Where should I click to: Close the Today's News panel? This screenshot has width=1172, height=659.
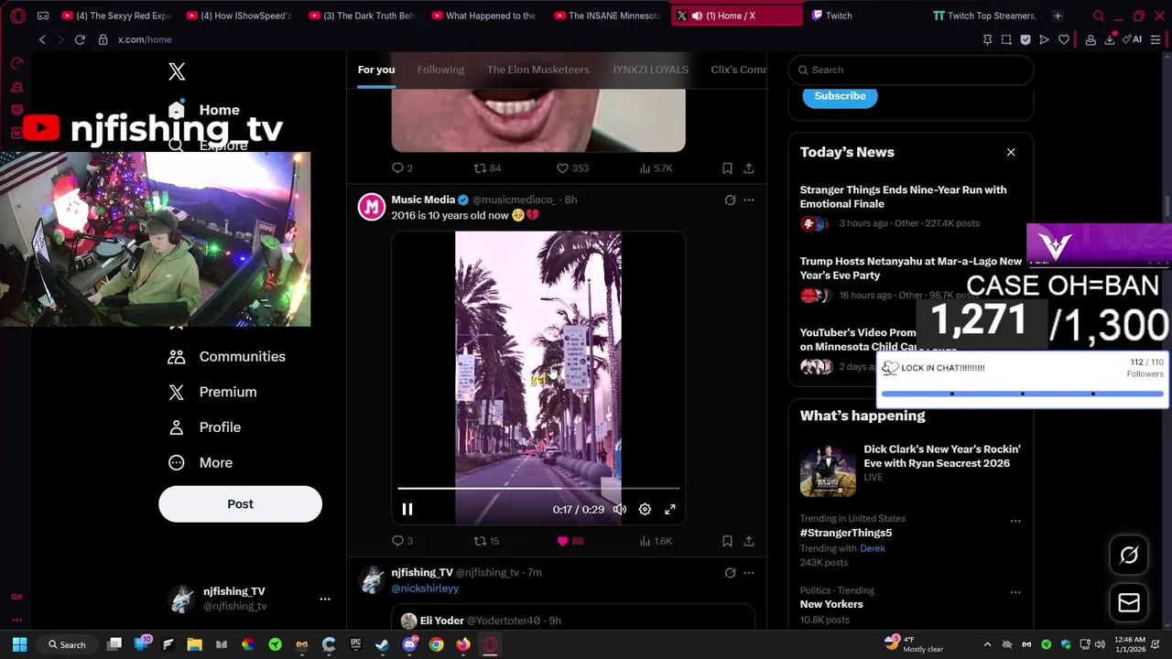pos(1011,152)
